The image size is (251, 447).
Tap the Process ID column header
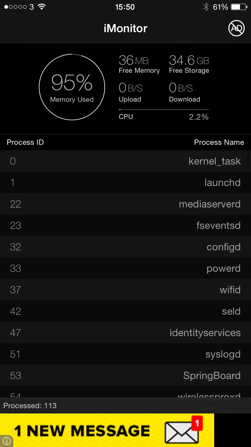pyautogui.click(x=25, y=142)
